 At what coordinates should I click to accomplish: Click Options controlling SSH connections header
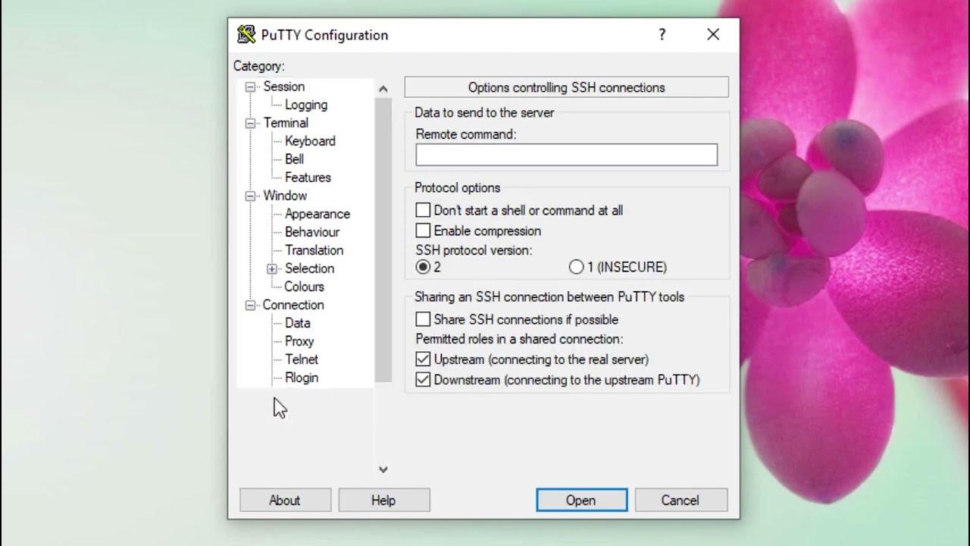(566, 87)
